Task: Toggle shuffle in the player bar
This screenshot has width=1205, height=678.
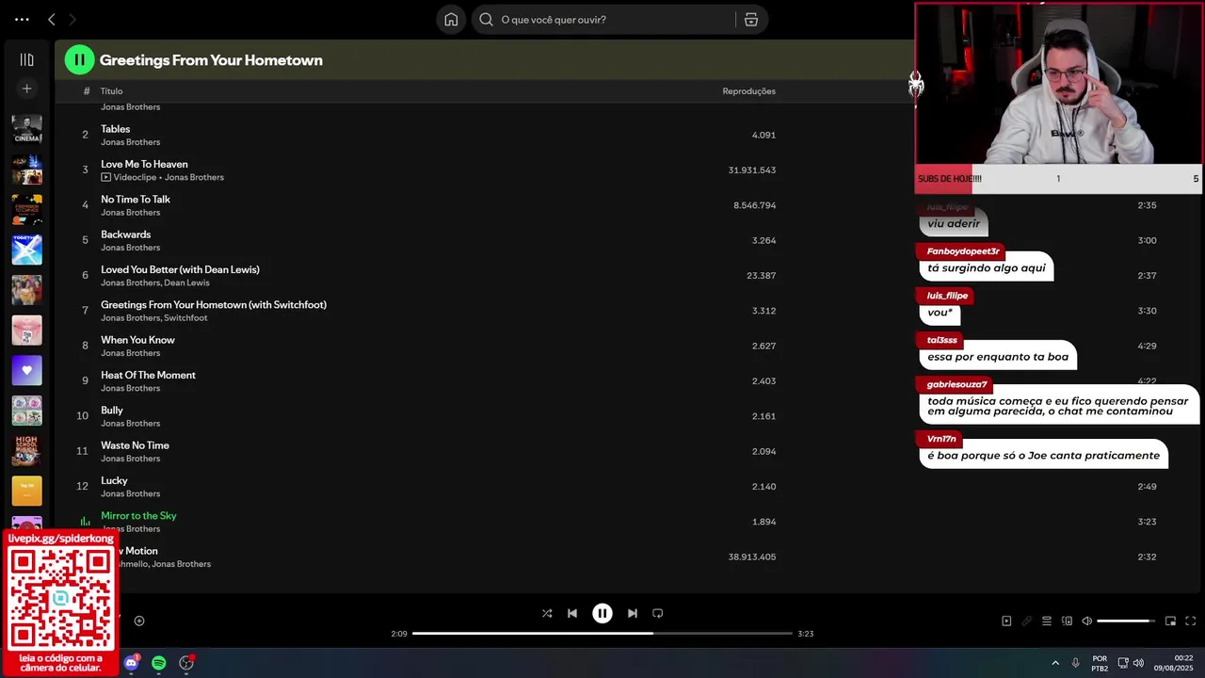Action: click(x=547, y=613)
